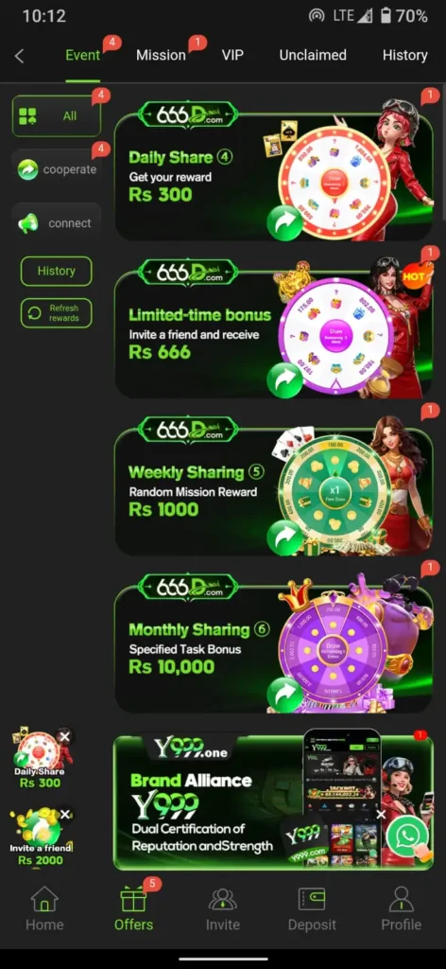Switch to the Mission tab
446x969 pixels.
(161, 55)
